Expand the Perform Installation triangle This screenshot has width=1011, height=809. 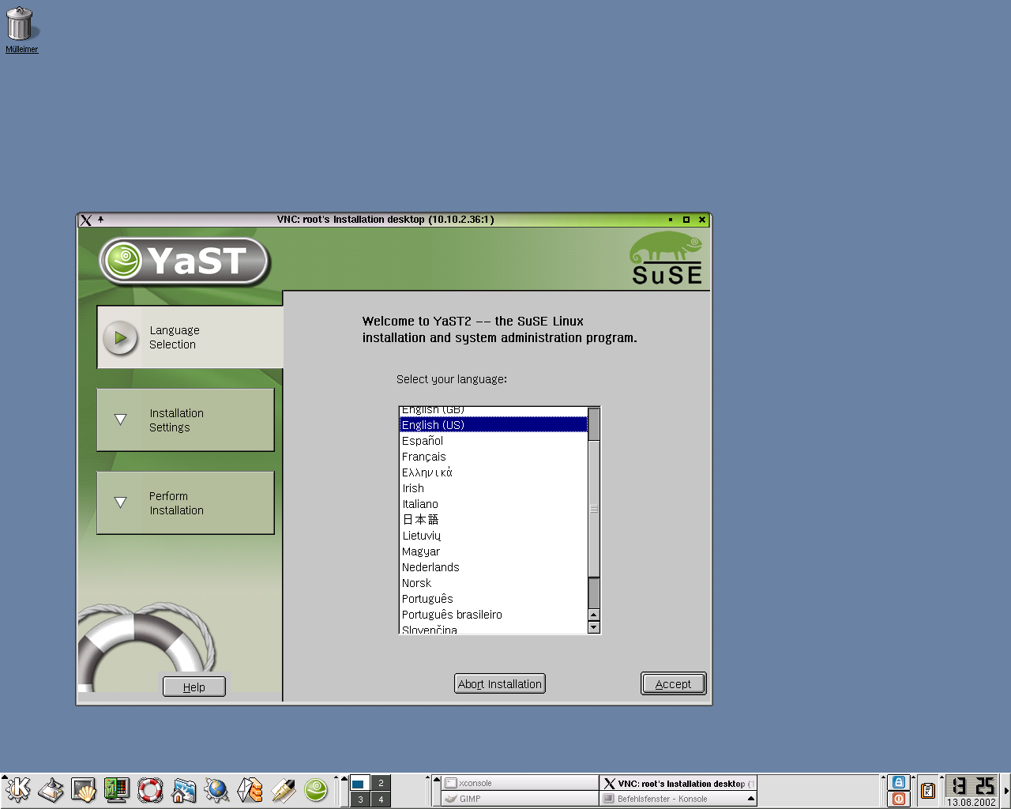[120, 502]
